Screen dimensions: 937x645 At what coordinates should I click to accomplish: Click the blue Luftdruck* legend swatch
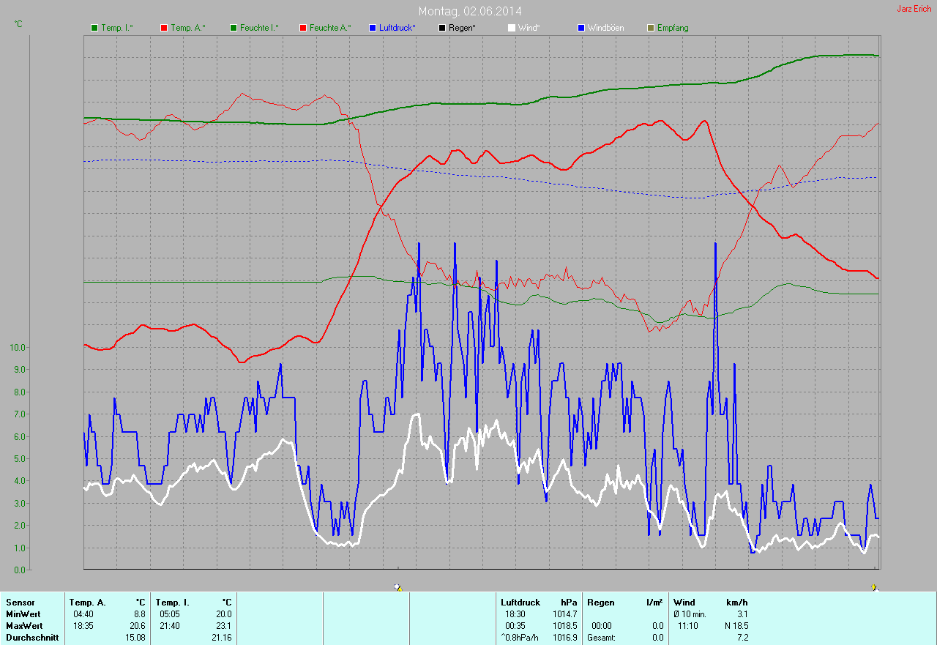click(373, 28)
